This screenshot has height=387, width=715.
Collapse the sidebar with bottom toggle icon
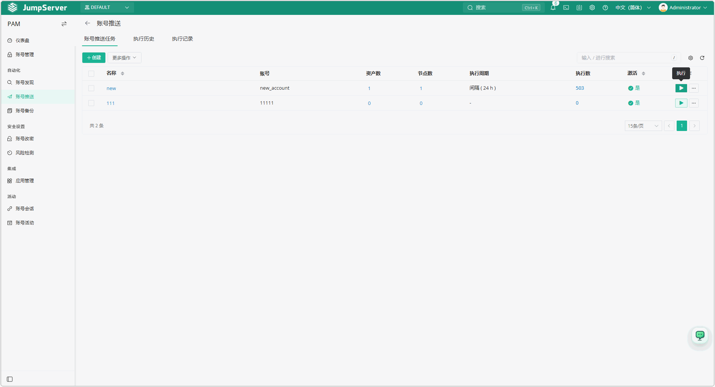point(10,379)
